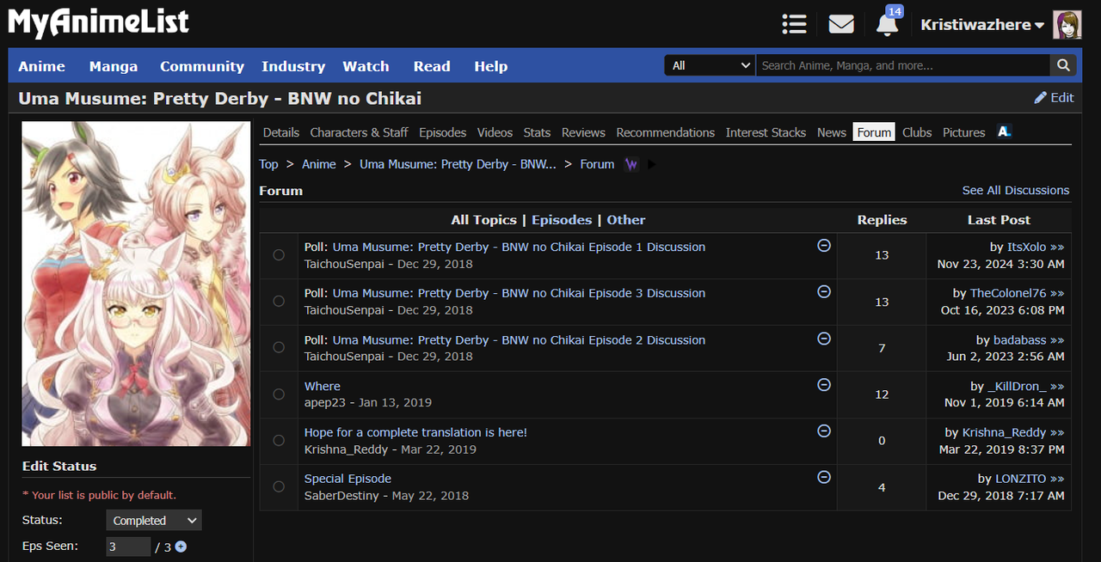Click the Edit pencil icon
Screen dimensions: 1101x562
pos(1041,98)
